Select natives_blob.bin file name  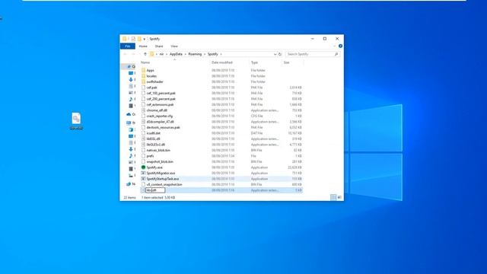[158, 150]
